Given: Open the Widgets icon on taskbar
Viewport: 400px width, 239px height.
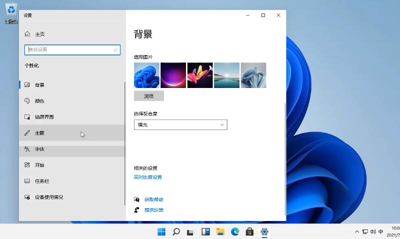Looking at the screenshot, I should click(x=205, y=231).
